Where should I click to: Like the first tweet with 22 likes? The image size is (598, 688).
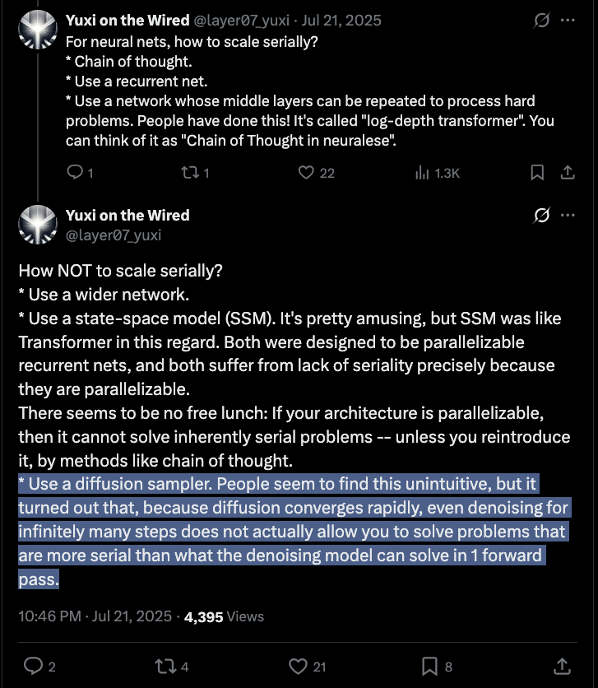click(306, 173)
